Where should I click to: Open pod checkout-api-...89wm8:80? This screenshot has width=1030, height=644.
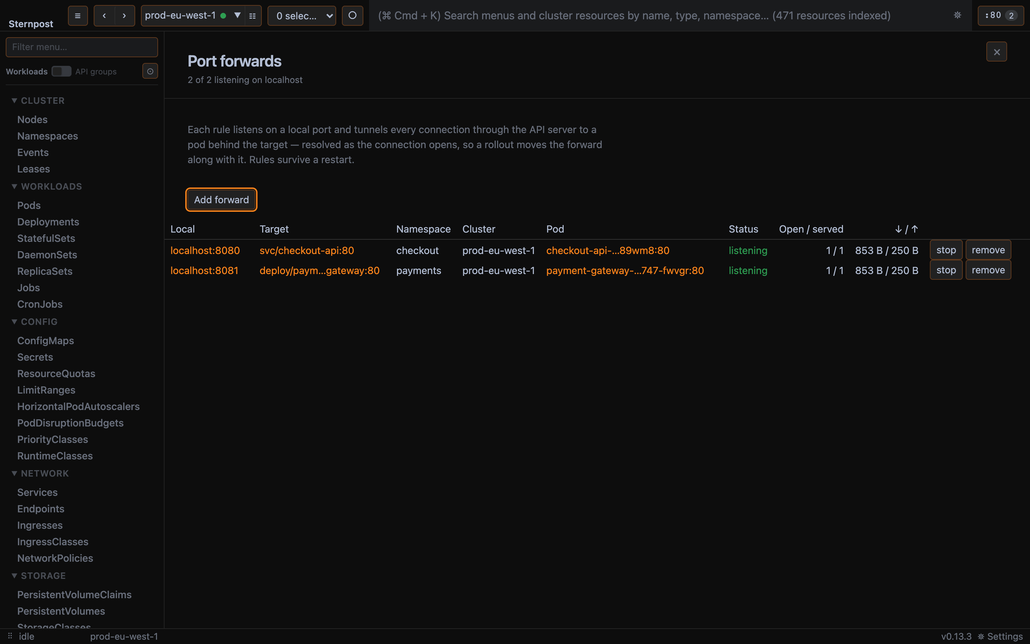pyautogui.click(x=607, y=250)
